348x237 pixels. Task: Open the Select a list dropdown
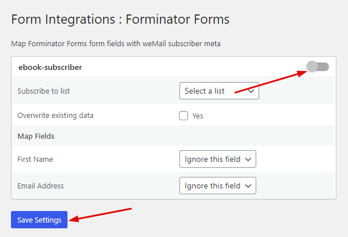pos(219,91)
